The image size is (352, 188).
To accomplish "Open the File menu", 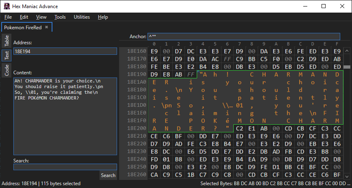I will coord(8,17).
